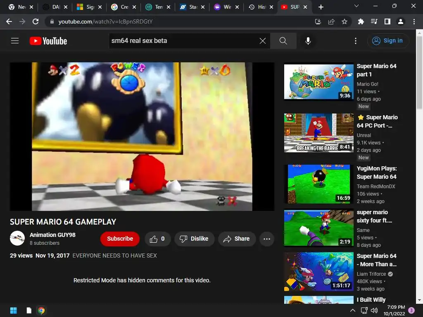Show hidden tray icons chevron
The width and height of the screenshot is (423, 317).
353,310
